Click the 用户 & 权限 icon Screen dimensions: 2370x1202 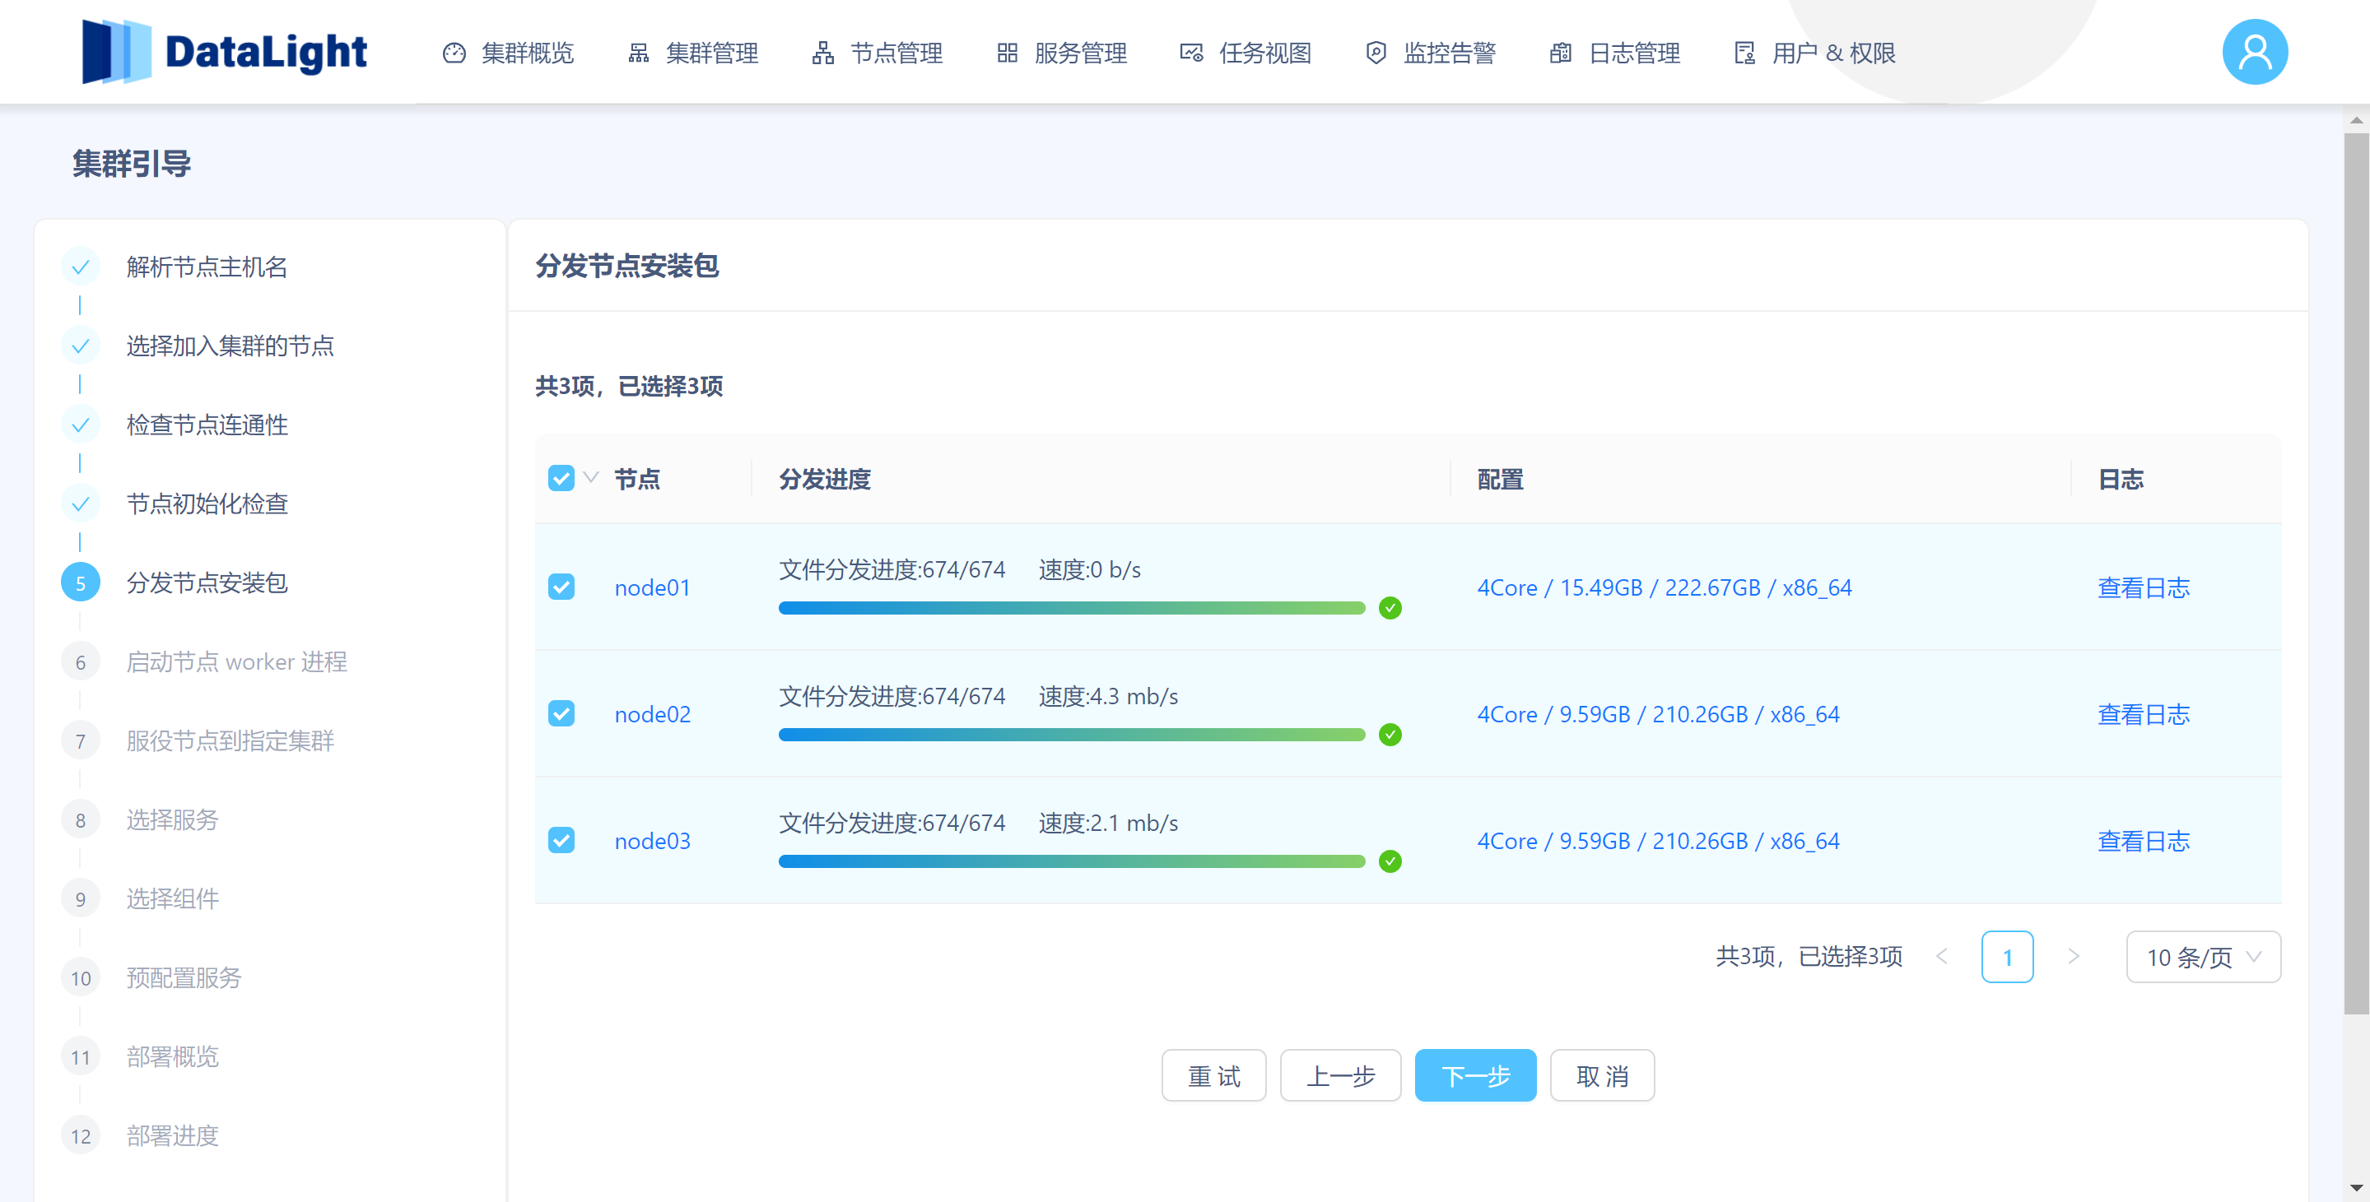[1745, 53]
